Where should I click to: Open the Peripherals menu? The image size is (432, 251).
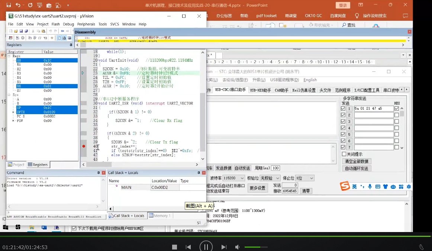tap(86, 24)
